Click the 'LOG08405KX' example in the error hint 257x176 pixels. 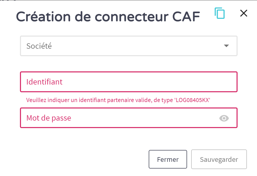pyautogui.click(x=192, y=100)
